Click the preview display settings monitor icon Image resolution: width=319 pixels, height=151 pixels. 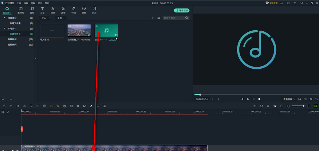point(299,99)
